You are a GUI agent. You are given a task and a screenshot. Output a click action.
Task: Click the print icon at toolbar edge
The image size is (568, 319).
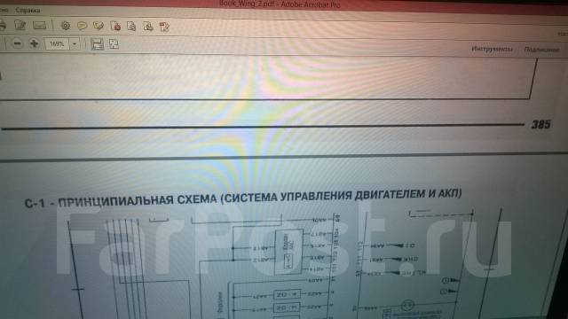[x=3, y=25]
